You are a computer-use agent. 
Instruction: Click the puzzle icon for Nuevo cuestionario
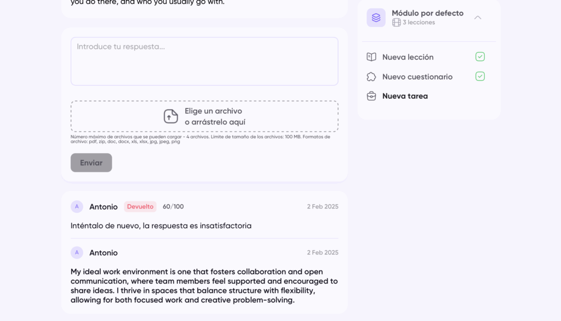click(371, 77)
